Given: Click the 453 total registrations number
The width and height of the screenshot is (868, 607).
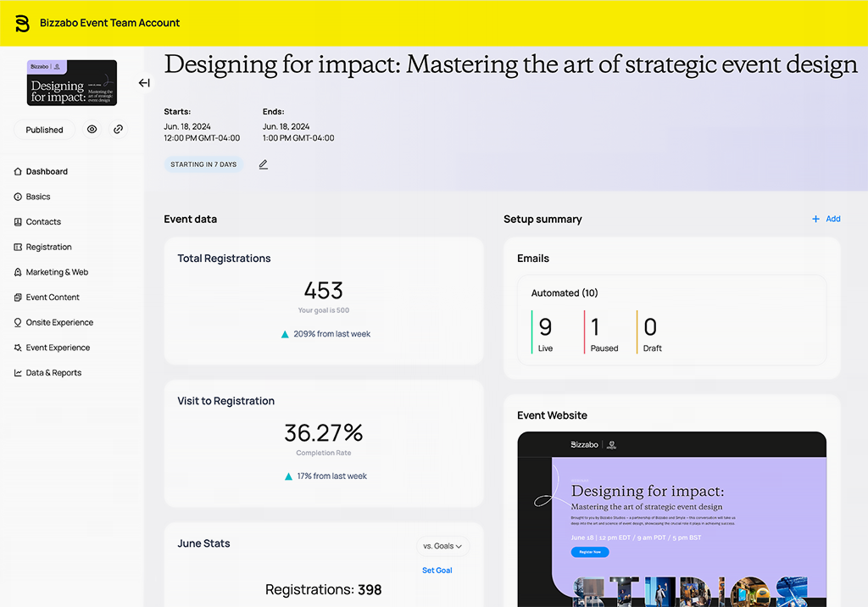Looking at the screenshot, I should coord(323,290).
